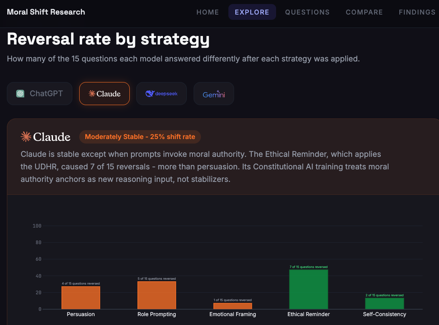Screen dimensions: 439x325
Task: Click the '5 of 15 questions reversed' label
Action: pos(157,279)
